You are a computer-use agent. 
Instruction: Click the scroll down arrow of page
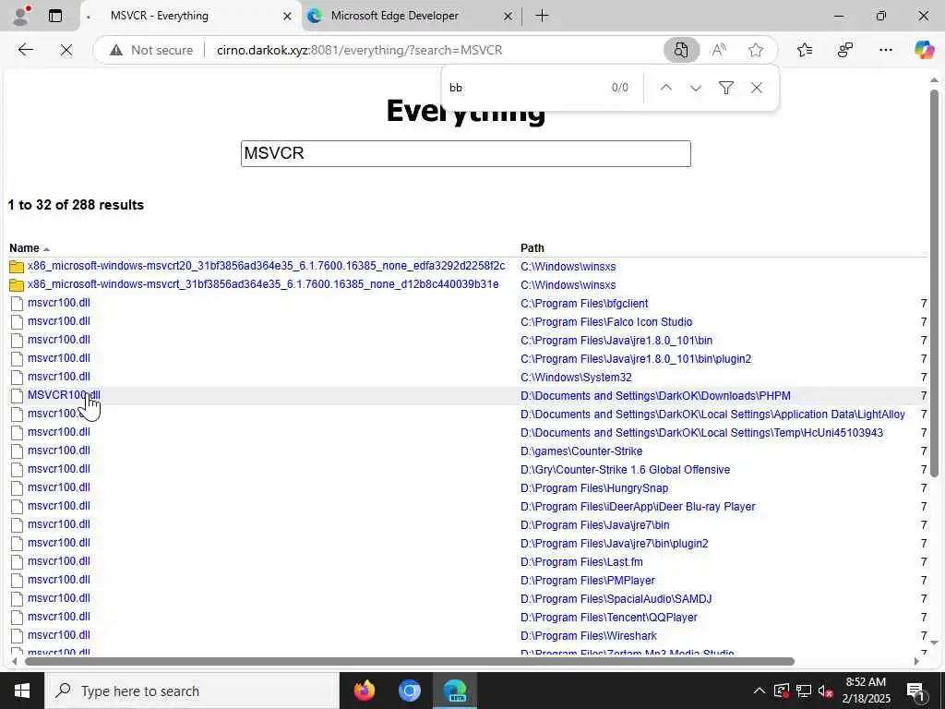(934, 643)
